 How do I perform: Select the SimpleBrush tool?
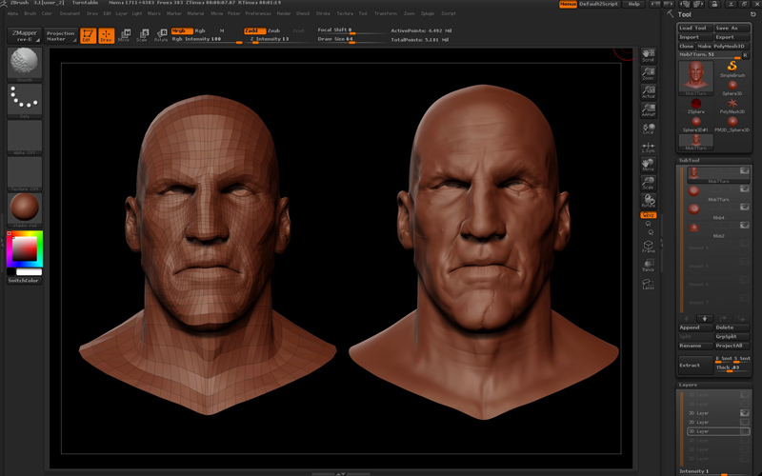pos(732,69)
